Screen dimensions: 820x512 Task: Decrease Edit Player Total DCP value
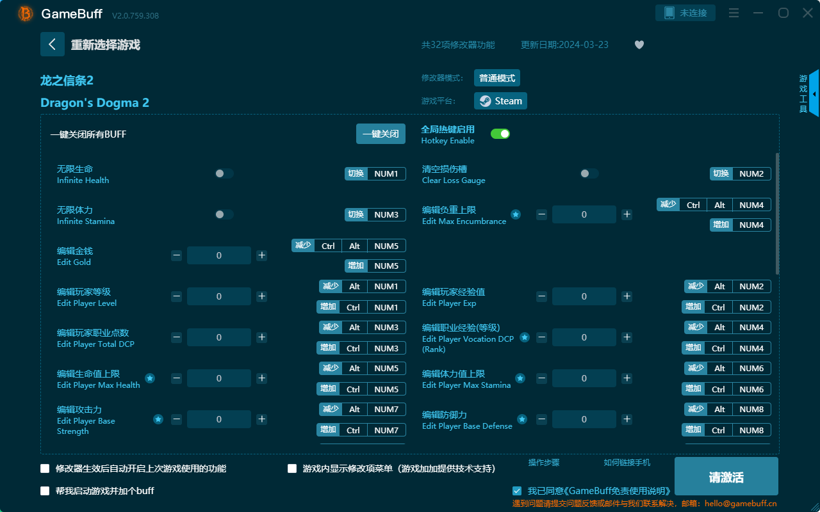(176, 337)
